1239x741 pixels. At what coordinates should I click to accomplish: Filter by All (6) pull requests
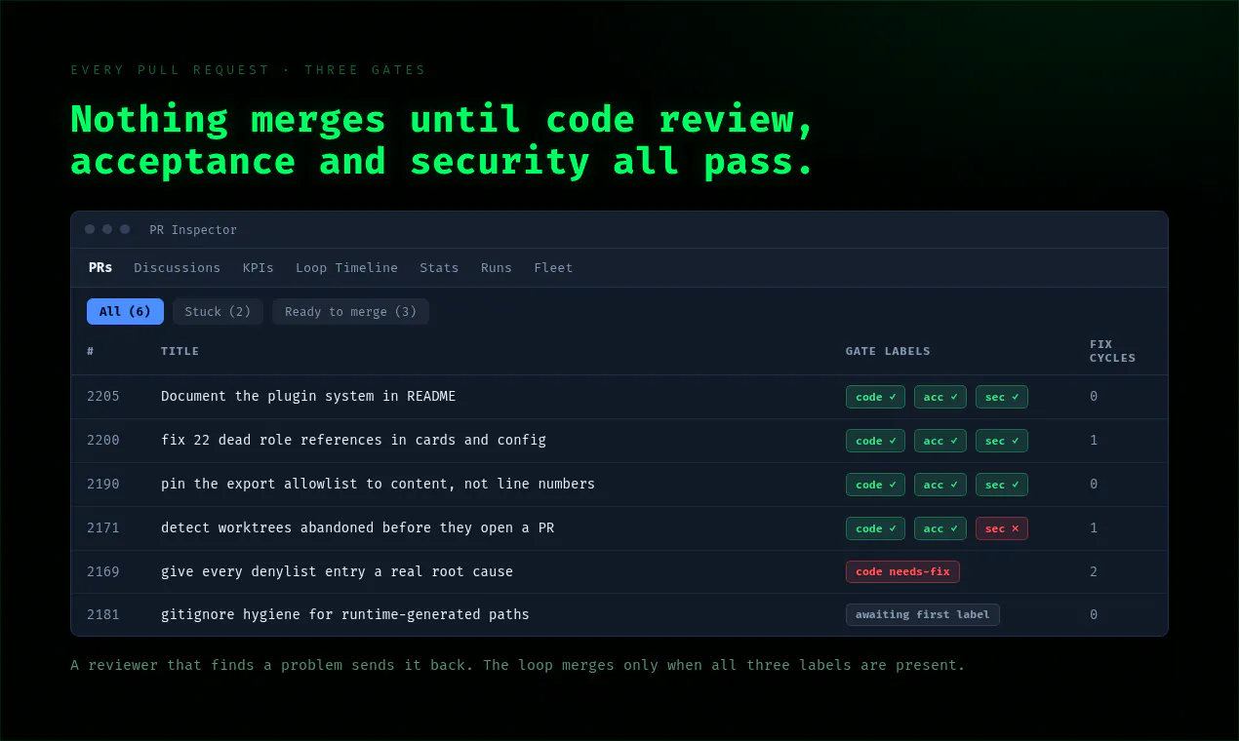[125, 311]
